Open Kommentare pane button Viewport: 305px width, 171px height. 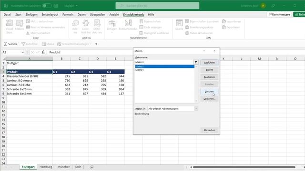tap(279, 15)
